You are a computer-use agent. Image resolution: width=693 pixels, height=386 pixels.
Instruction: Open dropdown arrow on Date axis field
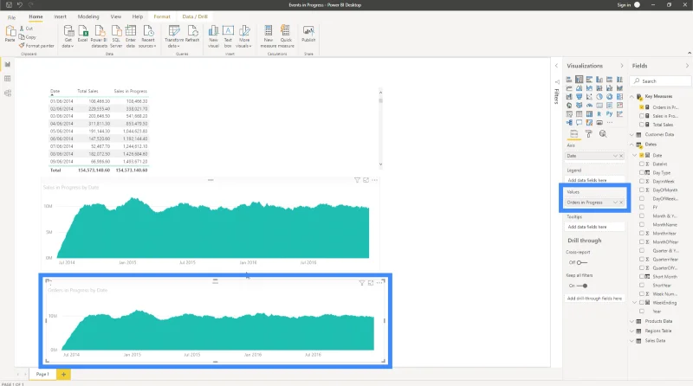pyautogui.click(x=615, y=156)
